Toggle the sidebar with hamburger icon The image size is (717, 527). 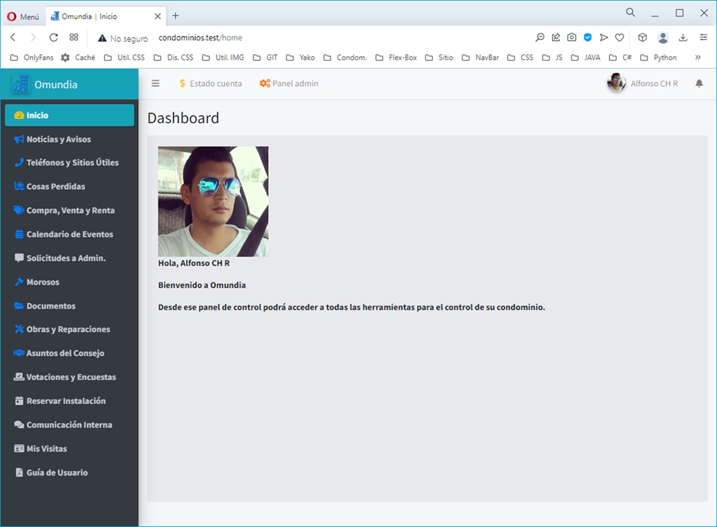pyautogui.click(x=155, y=84)
